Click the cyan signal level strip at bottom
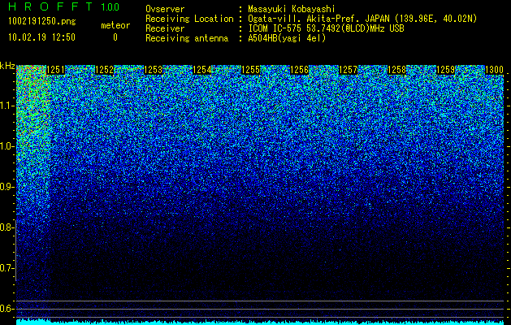 pos(260,322)
